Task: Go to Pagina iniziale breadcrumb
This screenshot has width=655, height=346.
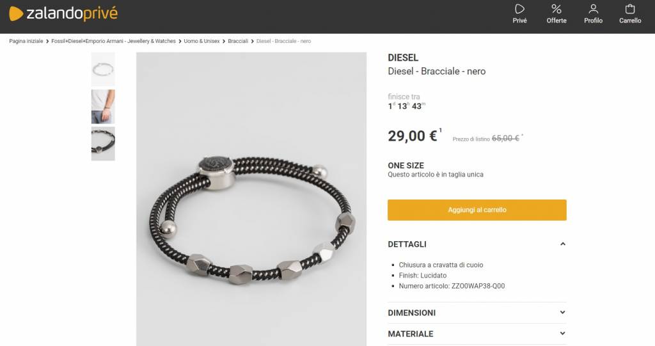Action: pos(26,41)
